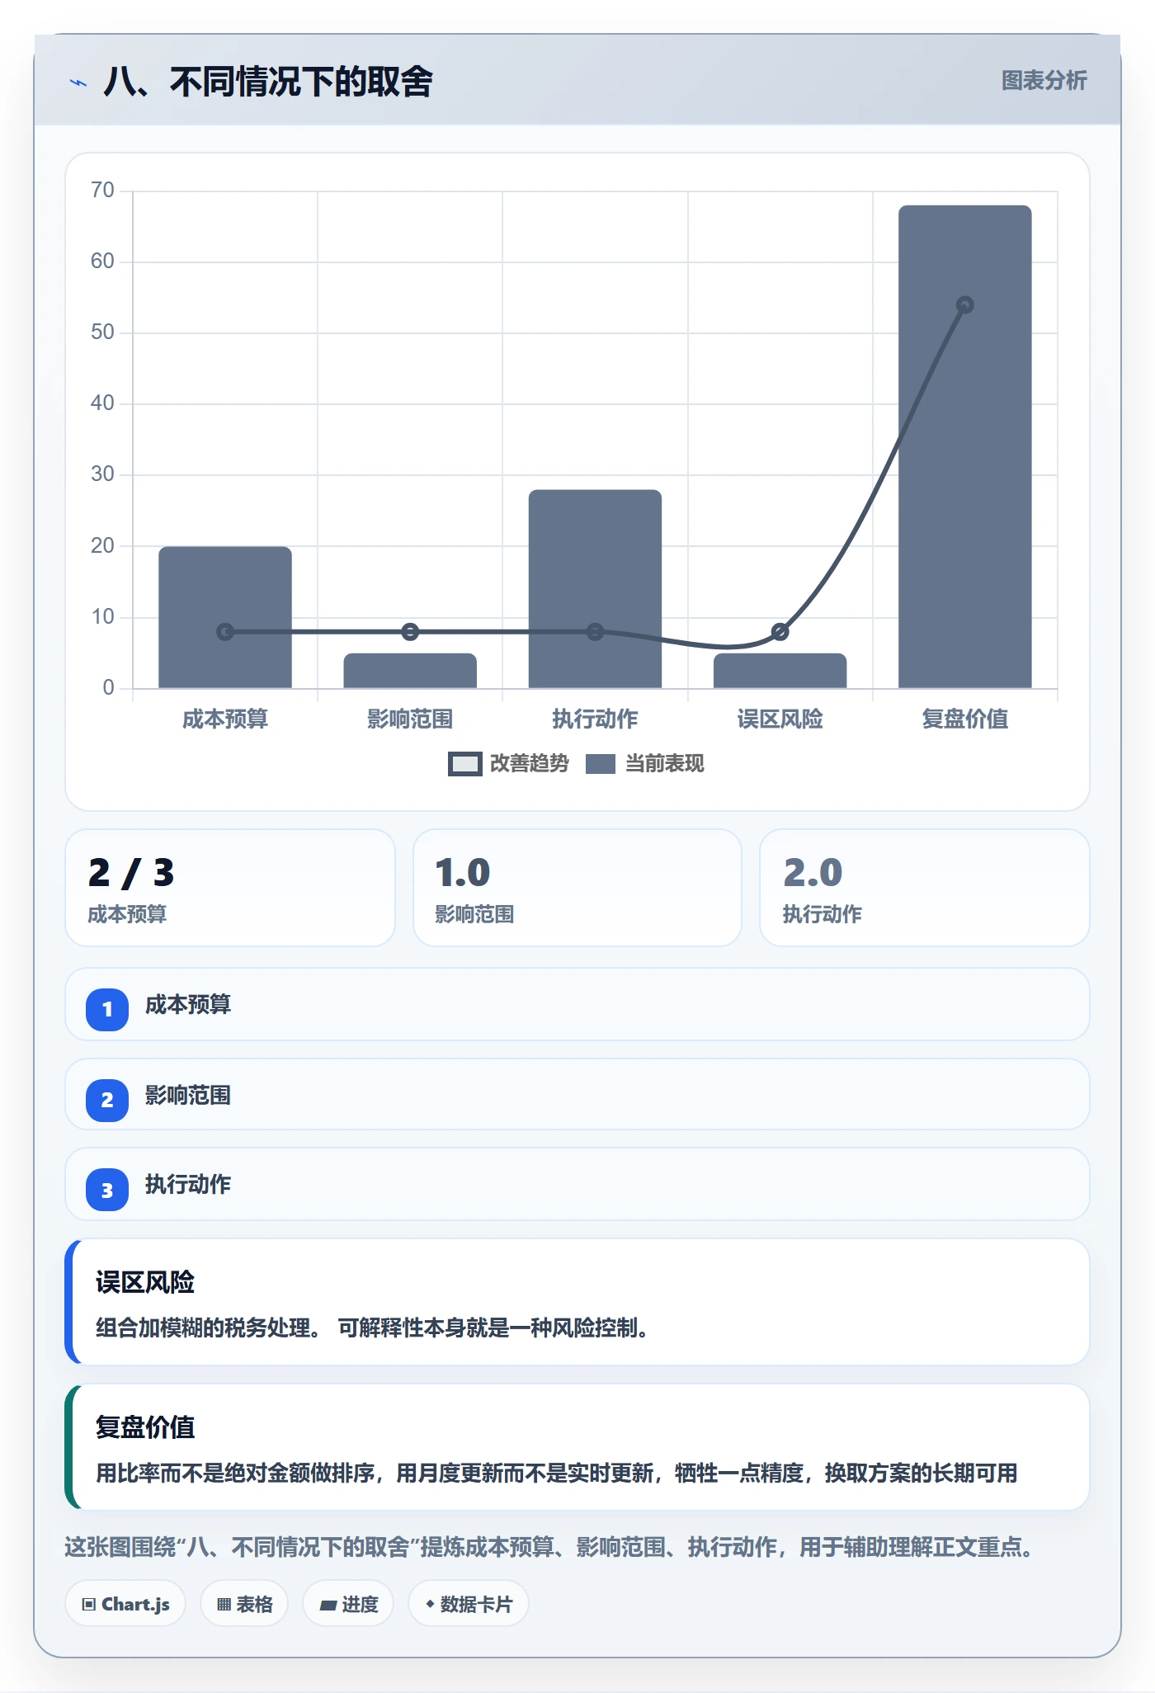Click the y-axis value 70
The height and width of the screenshot is (1693, 1155).
pos(103,191)
